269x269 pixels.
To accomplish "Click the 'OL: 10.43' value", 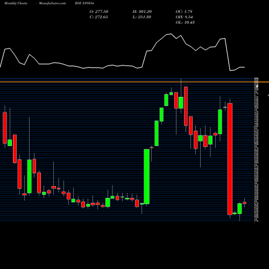I will [185, 23].
